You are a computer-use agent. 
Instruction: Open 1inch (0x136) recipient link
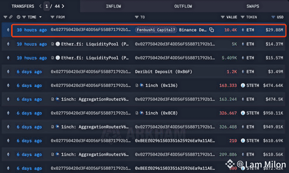click(x=161, y=86)
